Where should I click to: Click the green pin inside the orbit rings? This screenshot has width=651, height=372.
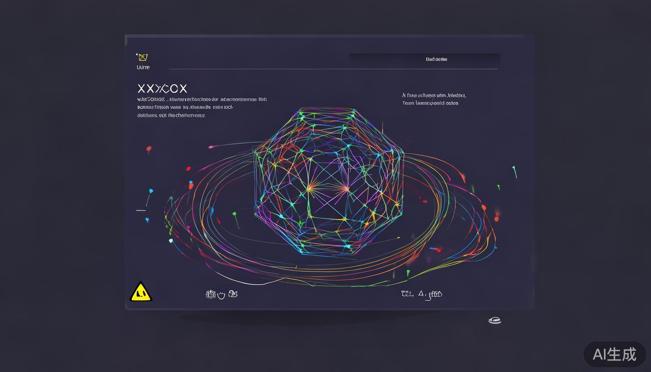(235, 219)
